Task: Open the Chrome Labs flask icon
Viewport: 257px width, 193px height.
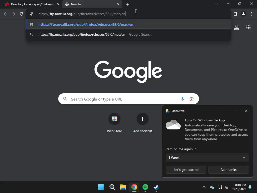Action: (x=236, y=27)
